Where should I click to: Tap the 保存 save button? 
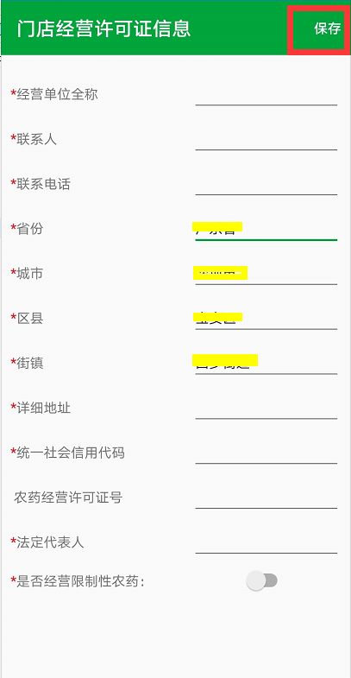327,29
